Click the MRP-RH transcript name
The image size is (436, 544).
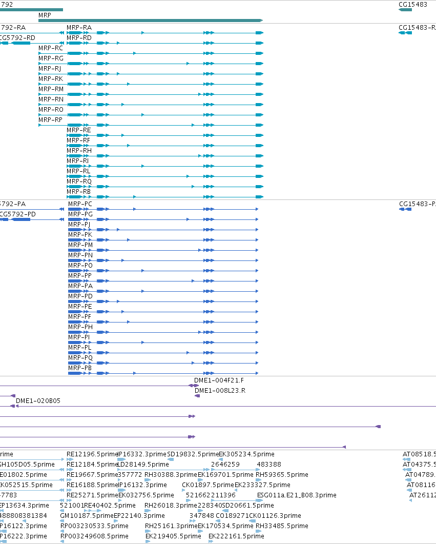click(x=79, y=151)
